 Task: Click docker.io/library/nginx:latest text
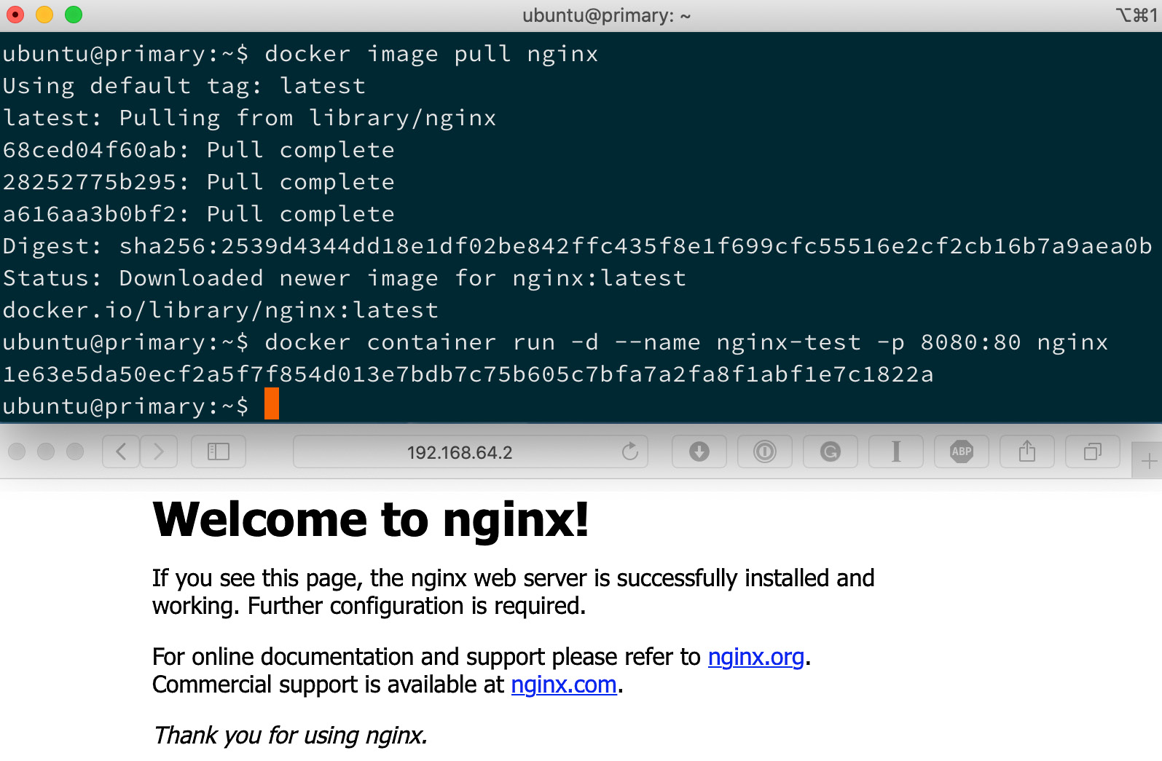point(220,310)
